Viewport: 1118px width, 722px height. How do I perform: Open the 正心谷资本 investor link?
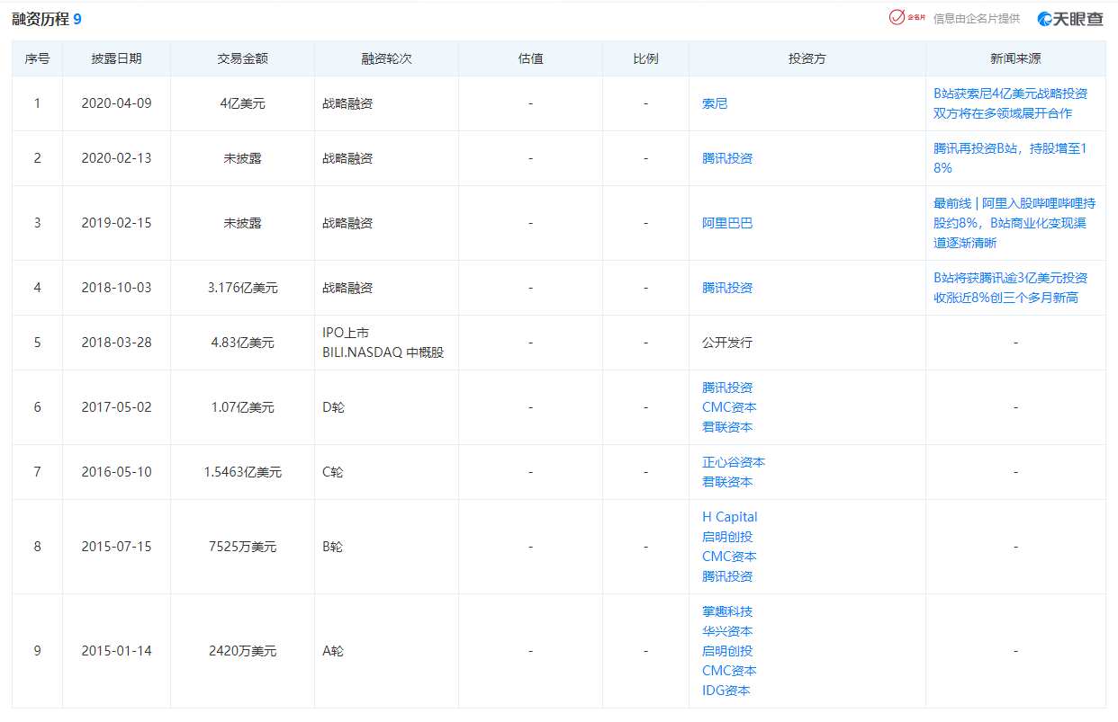pos(734,462)
